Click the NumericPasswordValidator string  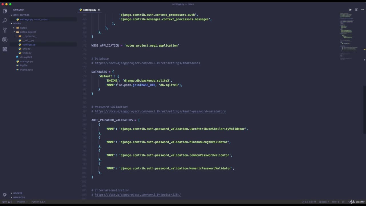[x=176, y=168]
